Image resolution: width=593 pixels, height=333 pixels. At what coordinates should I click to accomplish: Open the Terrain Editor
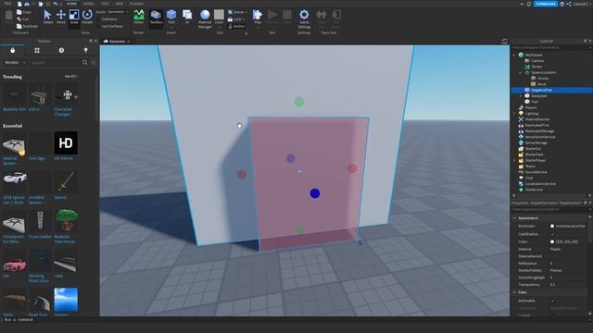(139, 17)
